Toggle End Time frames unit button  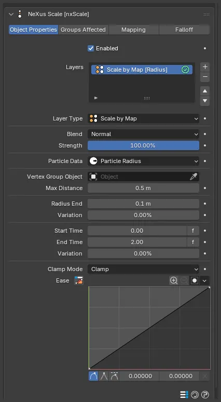point(193,242)
